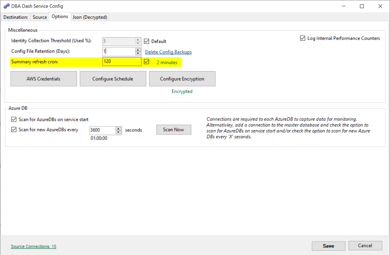Viewport: 390px width, 255px height.
Task: Decrease the 3600 seconds spinner value
Action: tap(118, 132)
